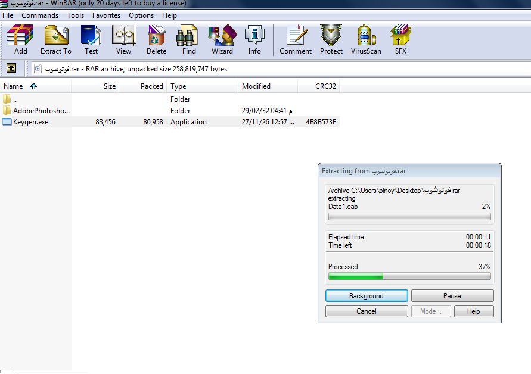Screen dimensions: 531x374
Task: Cancel the extraction
Action: pos(367,311)
